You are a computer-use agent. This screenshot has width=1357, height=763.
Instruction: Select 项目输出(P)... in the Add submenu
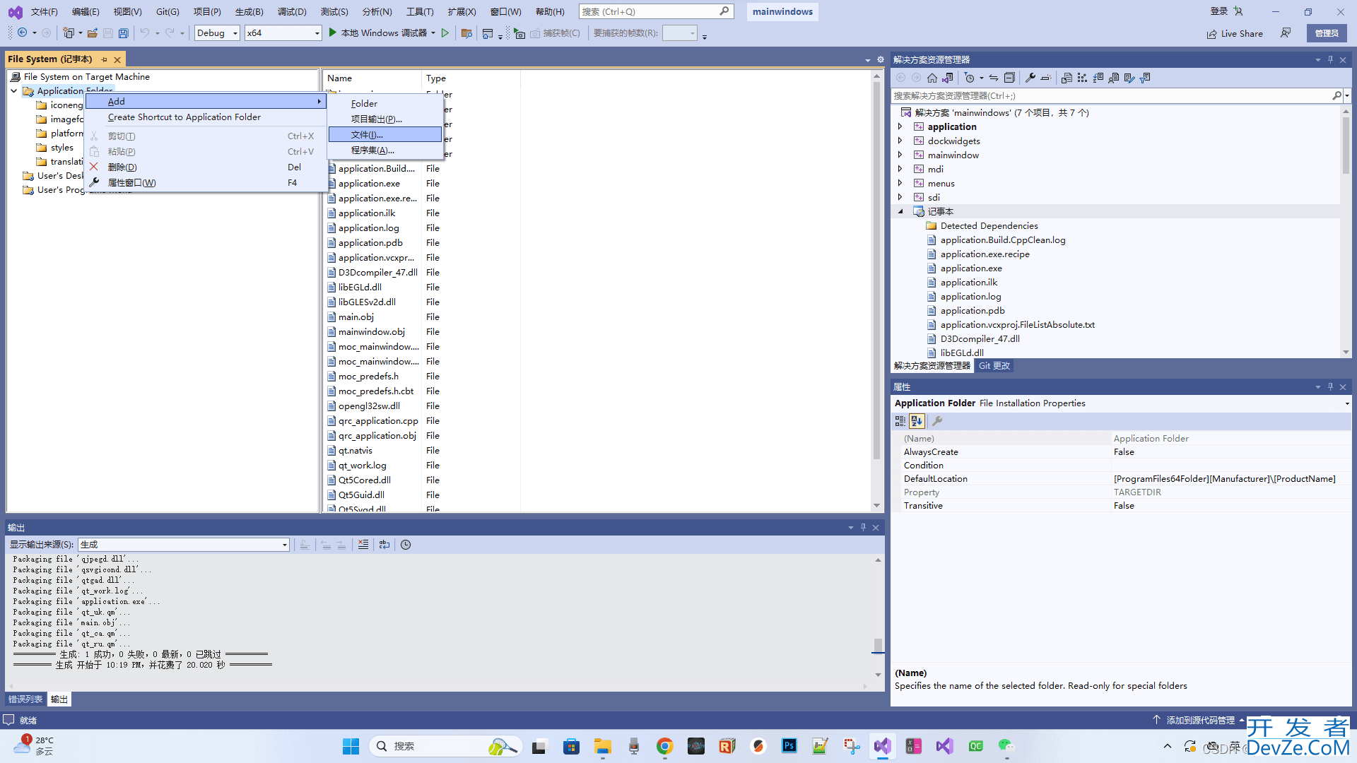pyautogui.click(x=384, y=119)
